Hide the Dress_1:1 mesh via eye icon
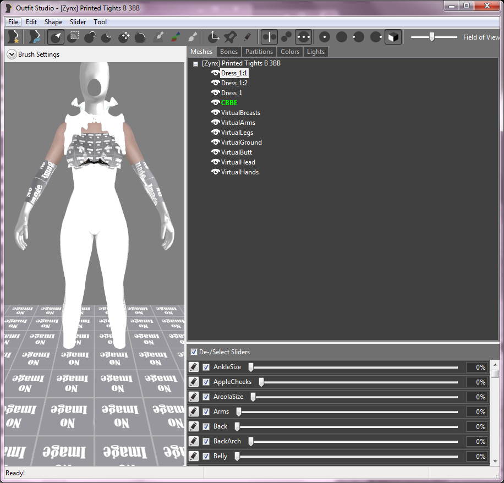The width and height of the screenshot is (504, 483). 215,73
